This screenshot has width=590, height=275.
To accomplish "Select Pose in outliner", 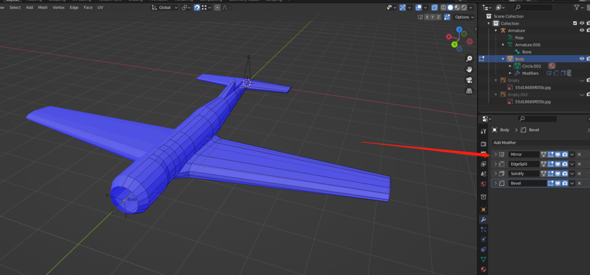I will pos(519,38).
